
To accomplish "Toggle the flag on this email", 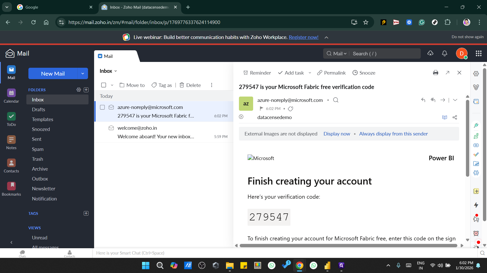I will (262, 108).
